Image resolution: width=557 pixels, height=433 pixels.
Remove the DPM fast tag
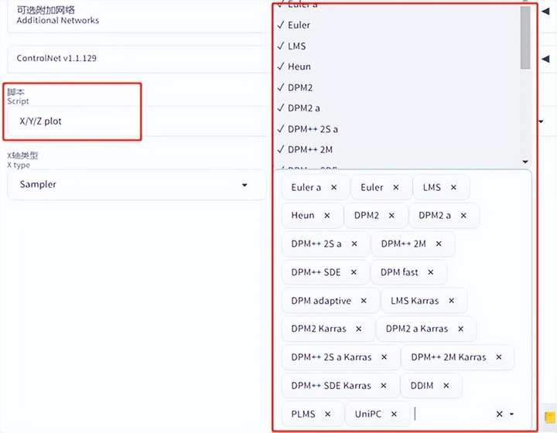pyautogui.click(x=431, y=272)
